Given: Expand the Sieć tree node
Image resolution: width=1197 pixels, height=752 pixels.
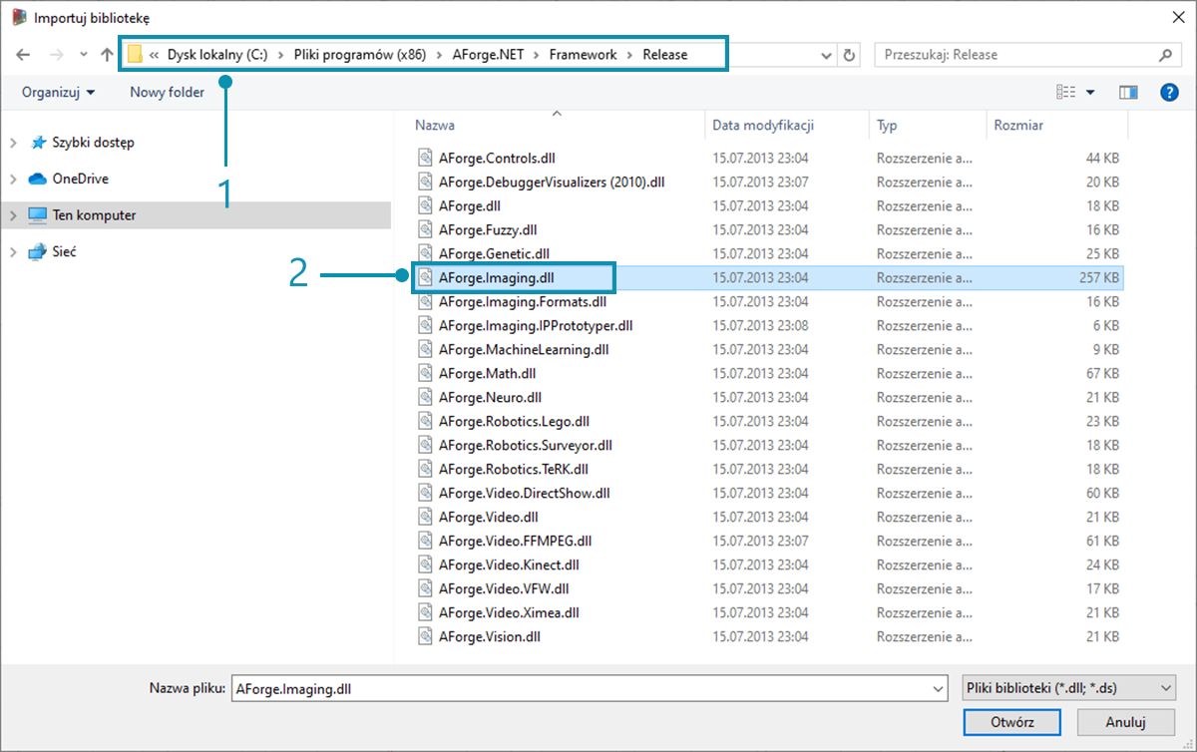Looking at the screenshot, I should [x=13, y=252].
